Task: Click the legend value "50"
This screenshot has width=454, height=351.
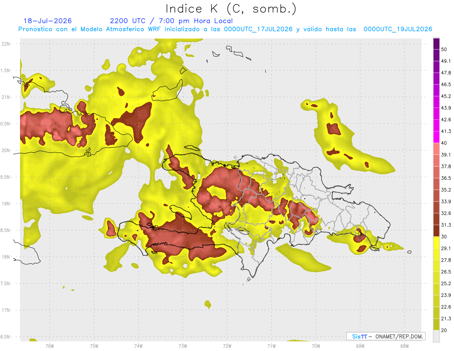Action: click(444, 49)
